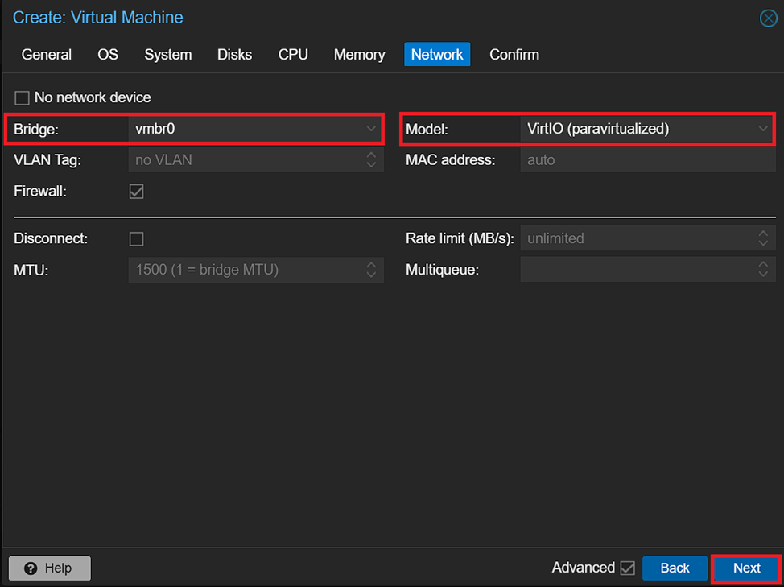Click the Back button
Screen dimensions: 784x587
675,568
